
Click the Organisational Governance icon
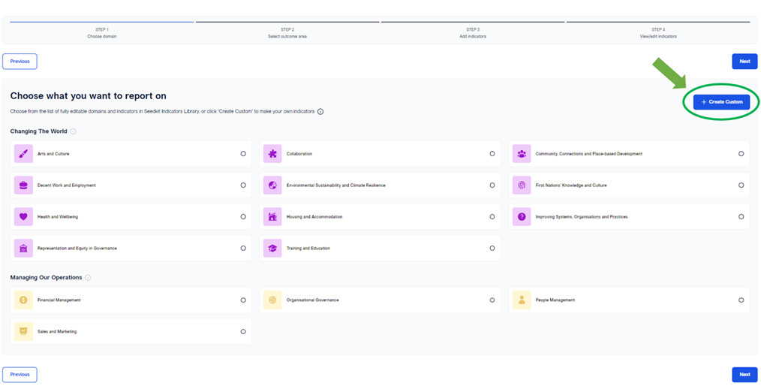click(x=272, y=300)
